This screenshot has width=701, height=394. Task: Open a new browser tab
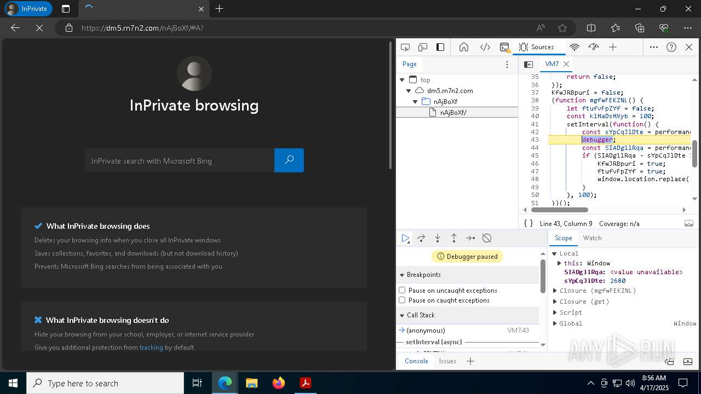pos(219,9)
